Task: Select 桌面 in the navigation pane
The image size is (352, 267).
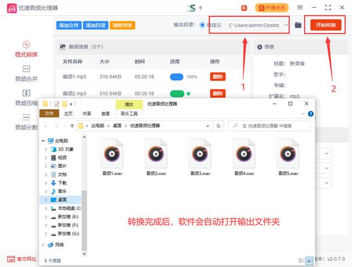Action: click(x=62, y=200)
